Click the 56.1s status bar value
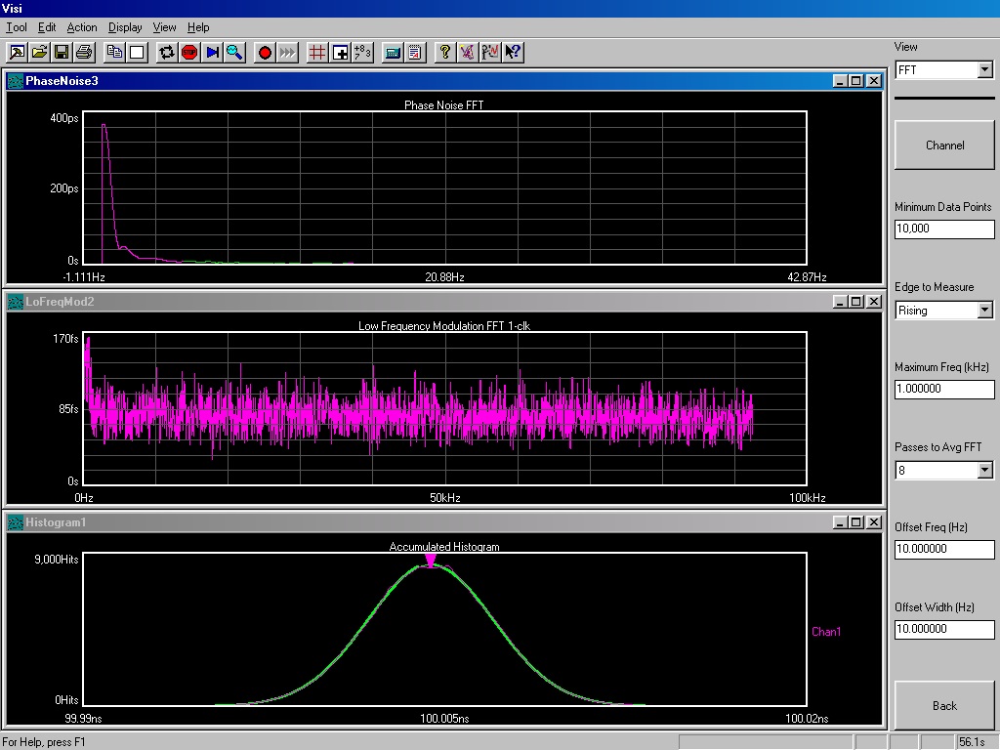1000x750 pixels. (x=972, y=742)
